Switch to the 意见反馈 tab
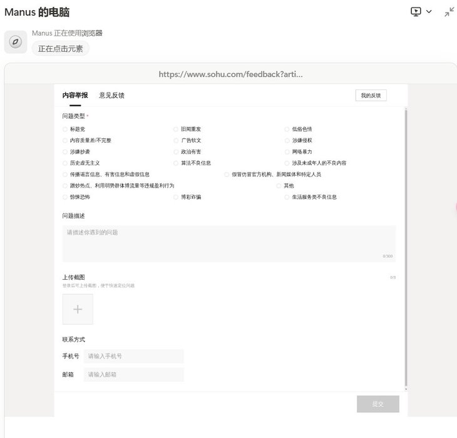 pyautogui.click(x=111, y=95)
